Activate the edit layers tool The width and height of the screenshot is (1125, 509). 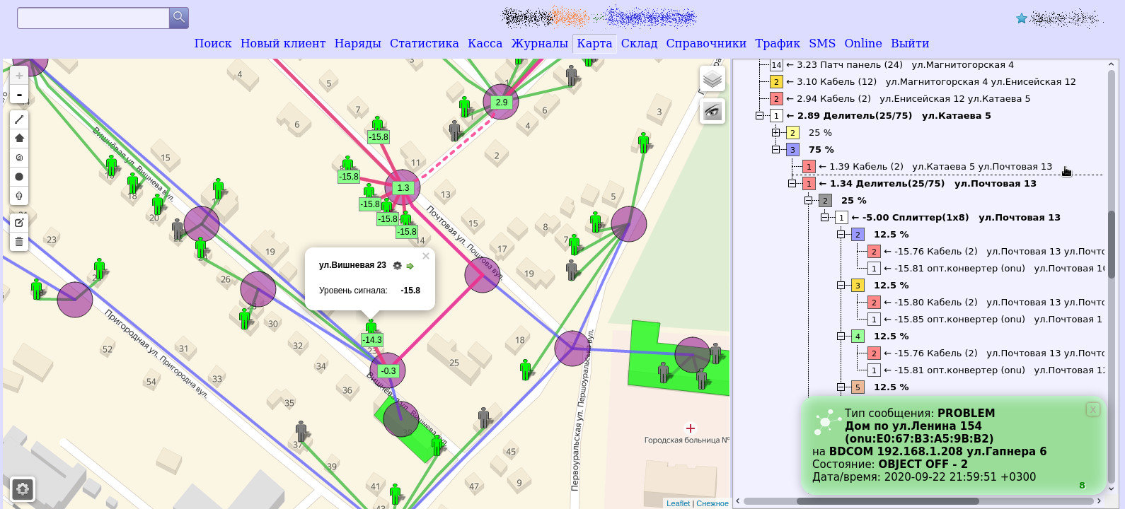(x=19, y=223)
